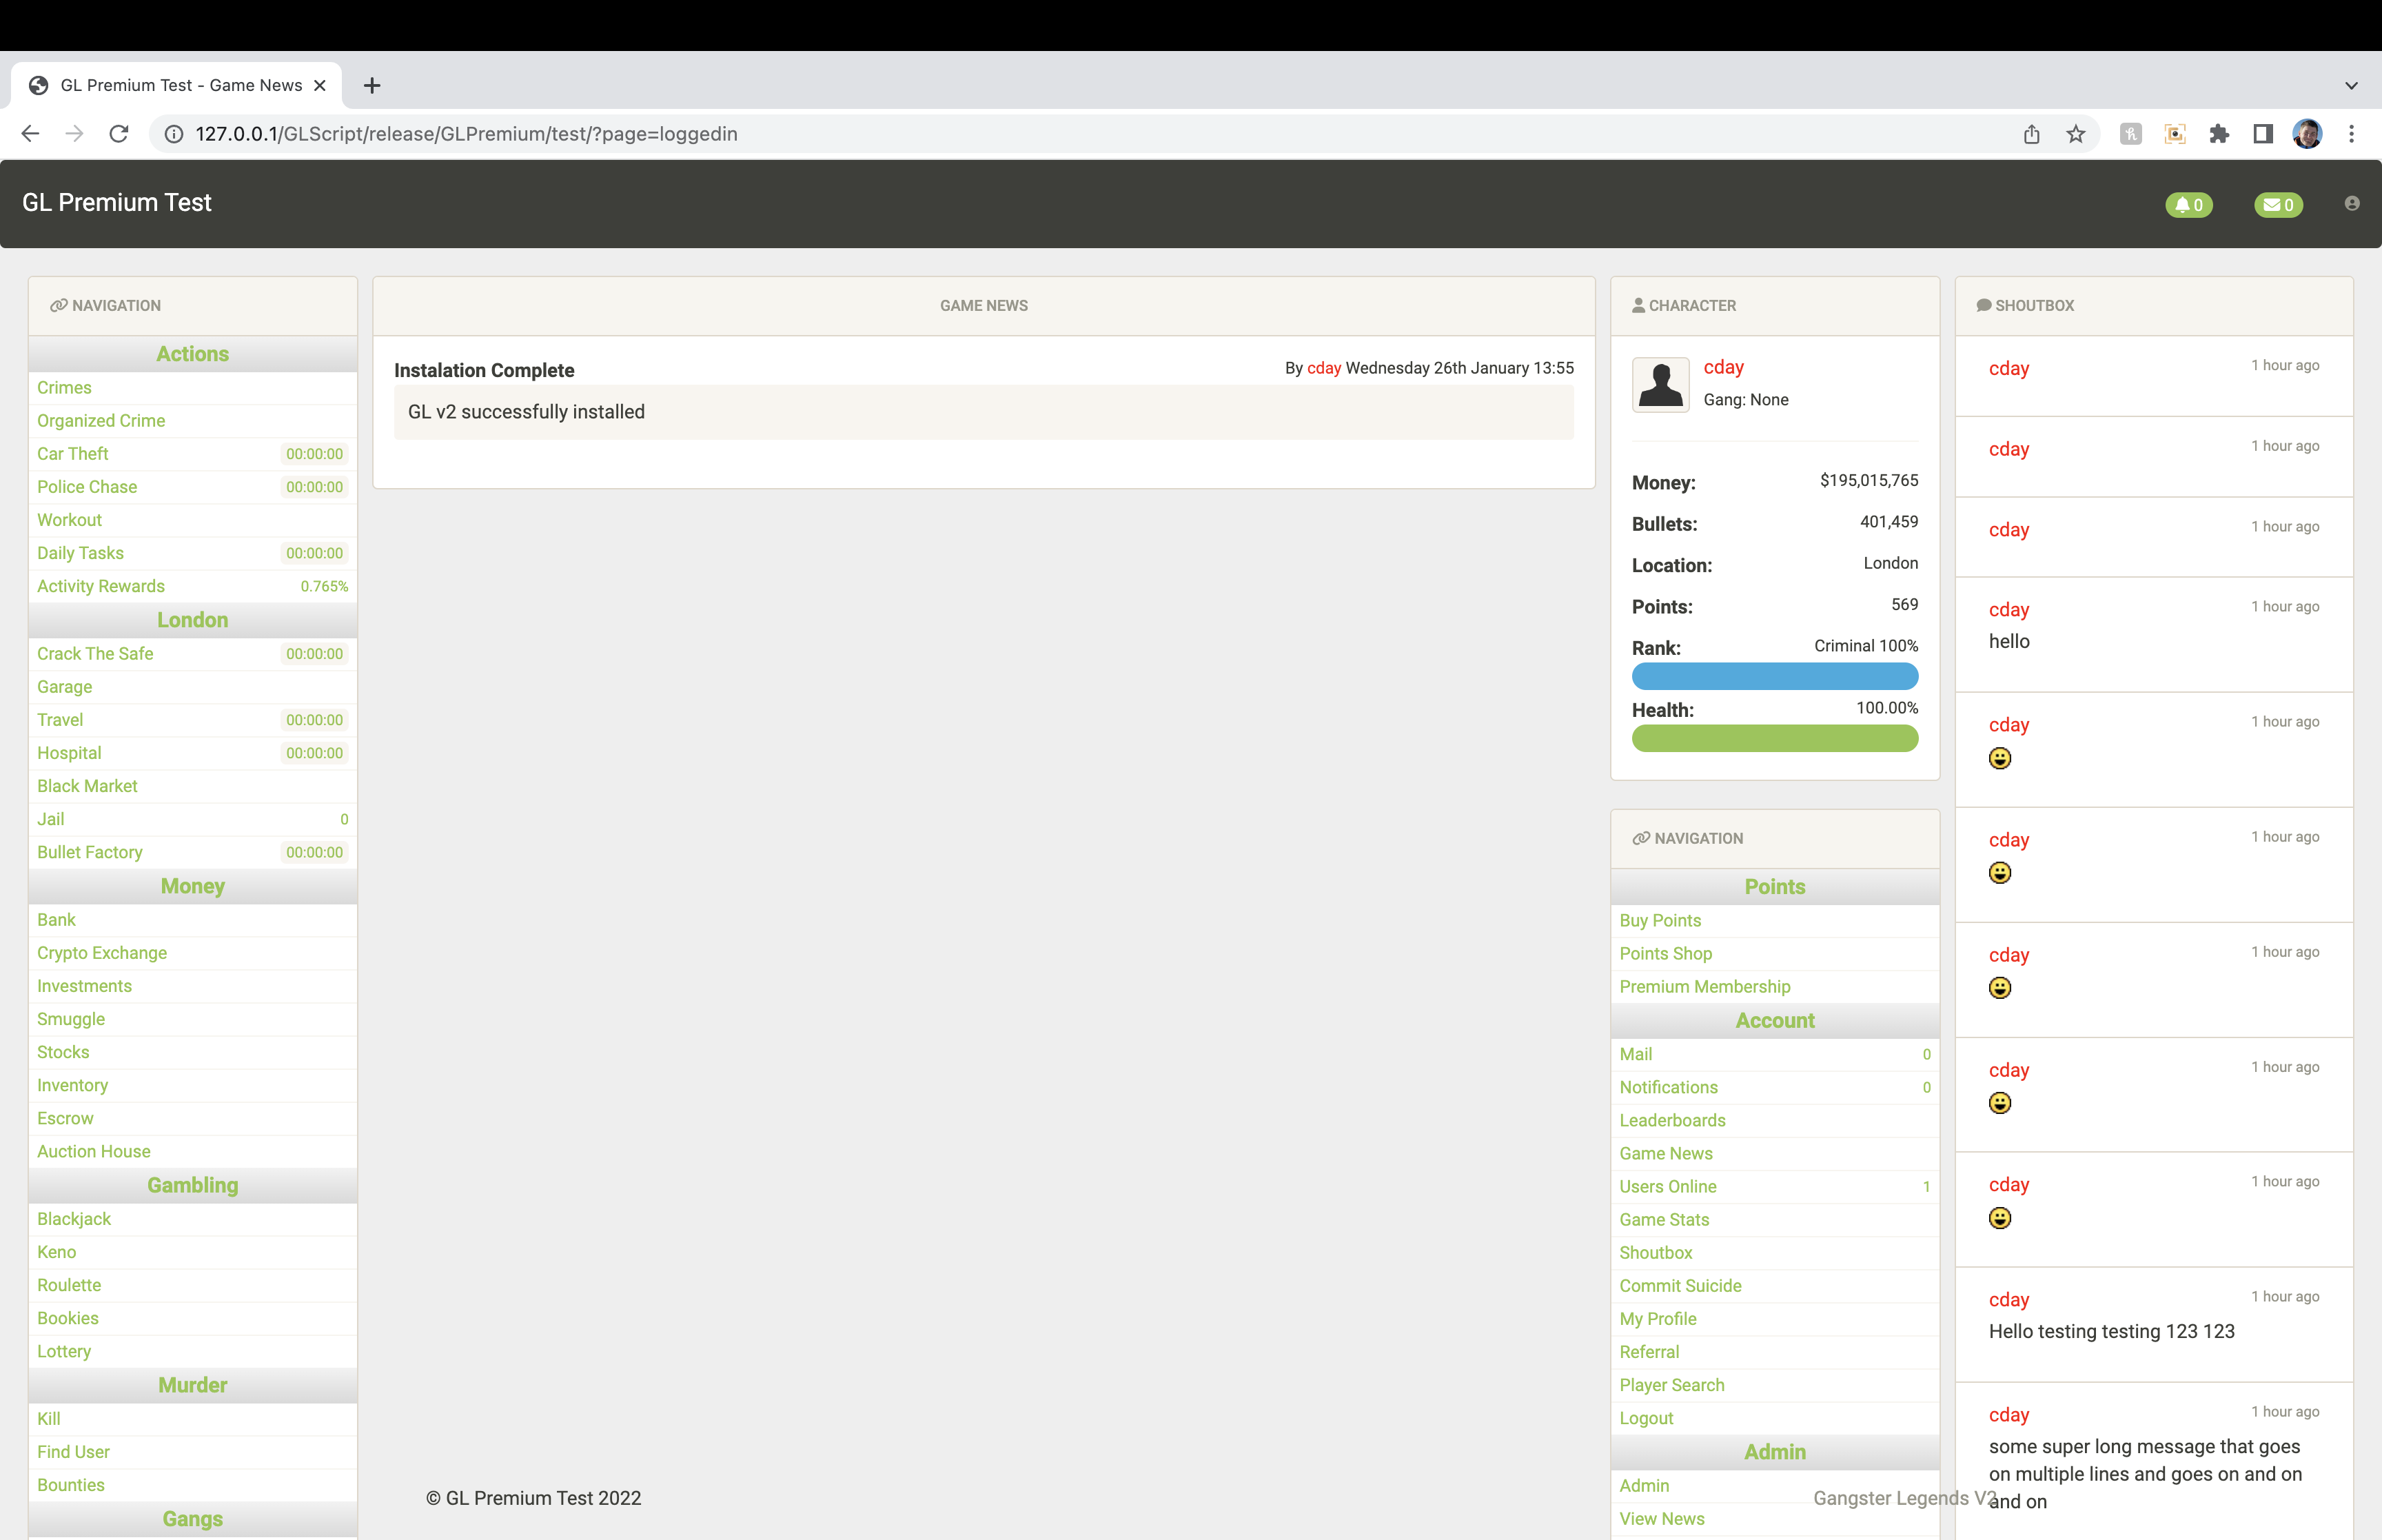Open Chrome three-dot menu
This screenshot has width=2382, height=1540.
[x=2351, y=134]
